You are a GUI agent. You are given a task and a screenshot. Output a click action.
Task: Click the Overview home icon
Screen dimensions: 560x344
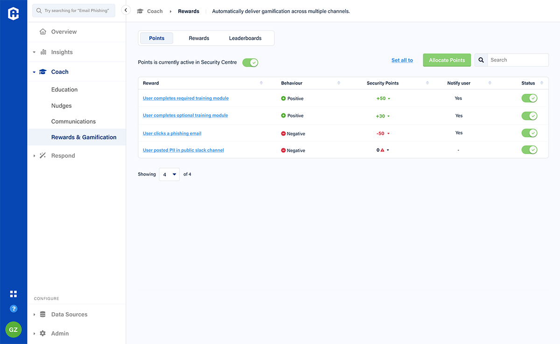pos(43,32)
